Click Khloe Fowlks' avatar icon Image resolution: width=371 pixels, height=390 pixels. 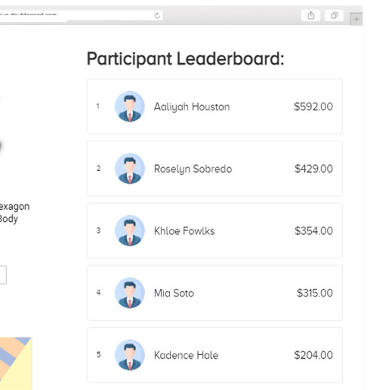(x=130, y=230)
